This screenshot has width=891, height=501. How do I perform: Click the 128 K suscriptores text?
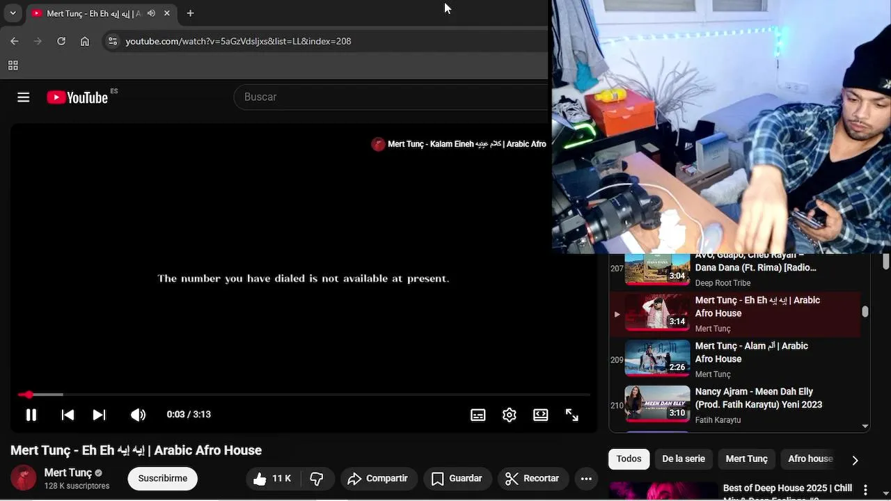[77, 486]
